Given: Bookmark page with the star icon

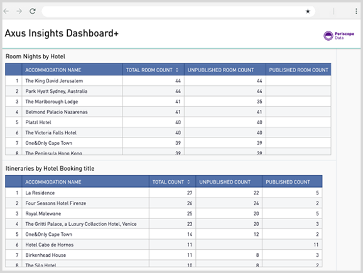Looking at the screenshot, I should click(308, 11).
